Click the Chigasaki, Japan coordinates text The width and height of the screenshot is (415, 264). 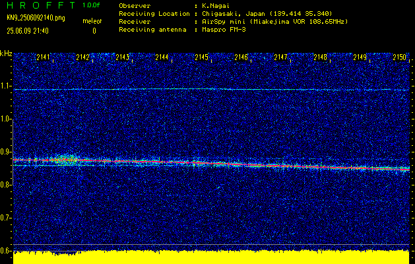267,13
